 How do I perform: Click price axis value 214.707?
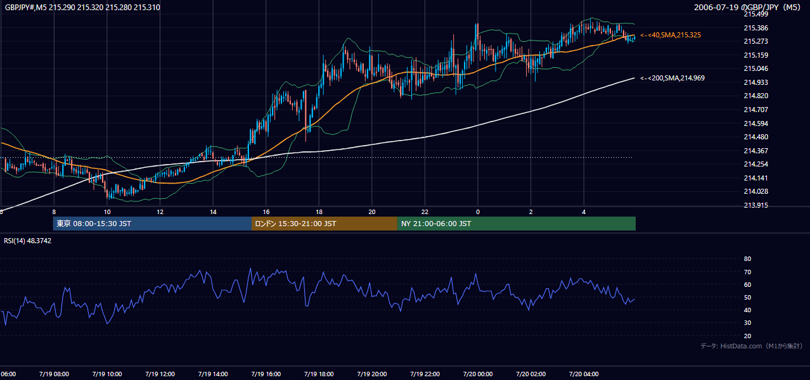[x=755, y=110]
